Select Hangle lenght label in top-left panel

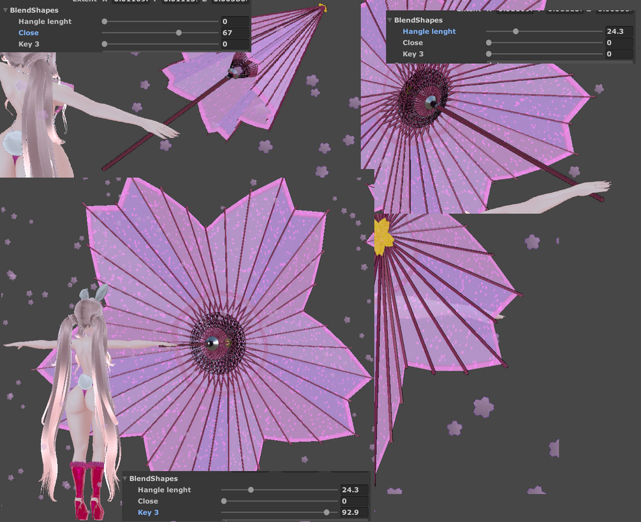click(45, 22)
